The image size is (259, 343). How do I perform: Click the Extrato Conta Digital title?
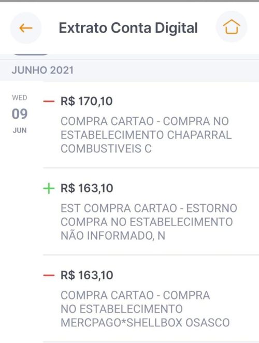(x=128, y=28)
